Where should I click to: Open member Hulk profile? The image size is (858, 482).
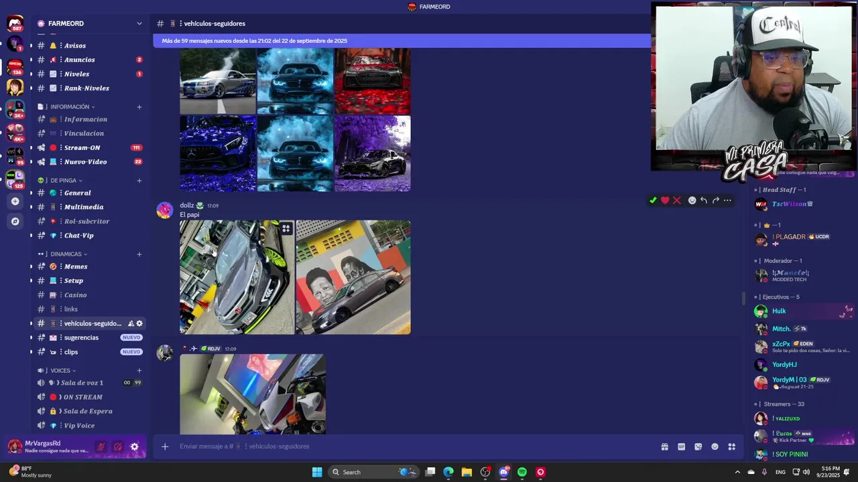coord(779,311)
